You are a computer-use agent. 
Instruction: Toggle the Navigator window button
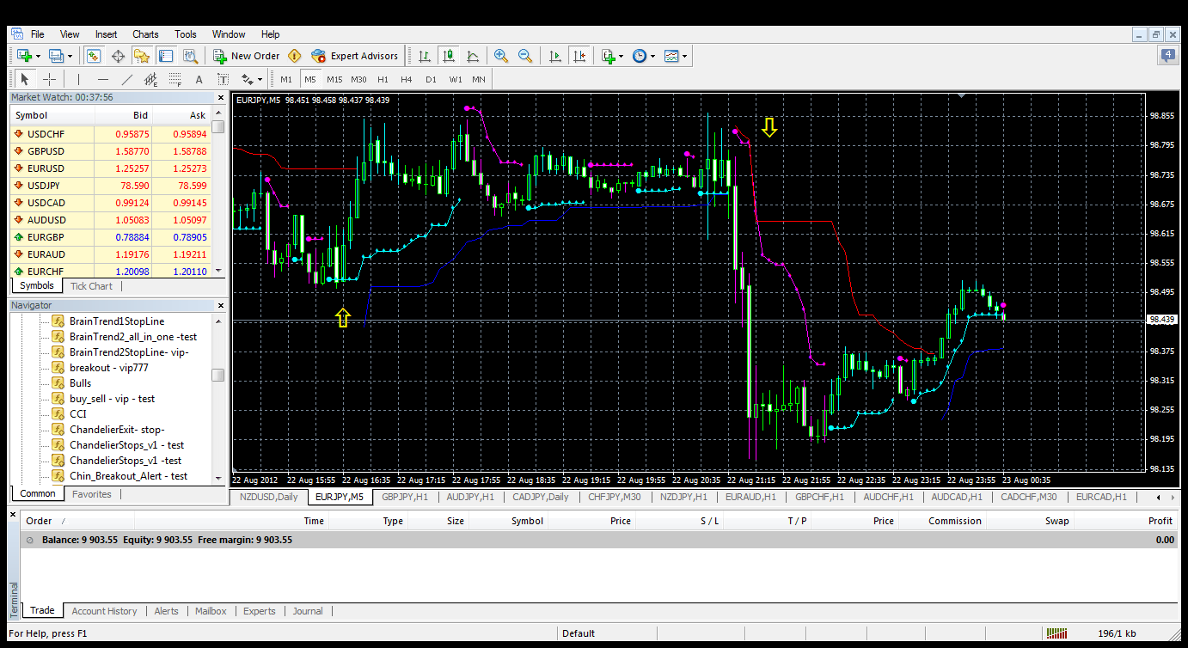(142, 56)
